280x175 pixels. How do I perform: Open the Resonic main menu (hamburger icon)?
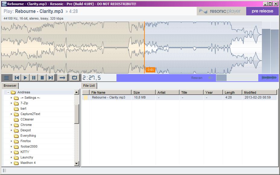click(x=6, y=78)
